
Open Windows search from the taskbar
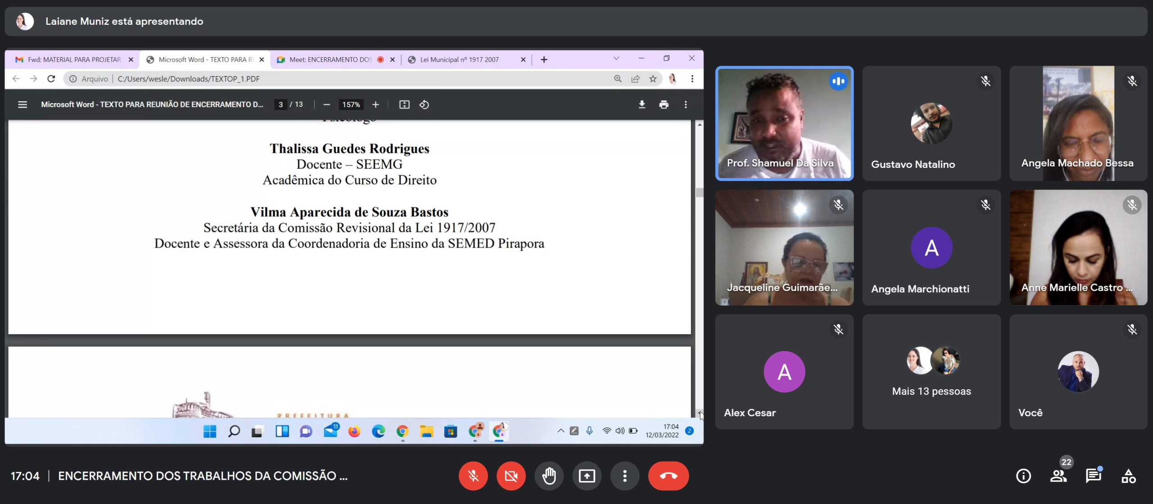click(x=234, y=431)
